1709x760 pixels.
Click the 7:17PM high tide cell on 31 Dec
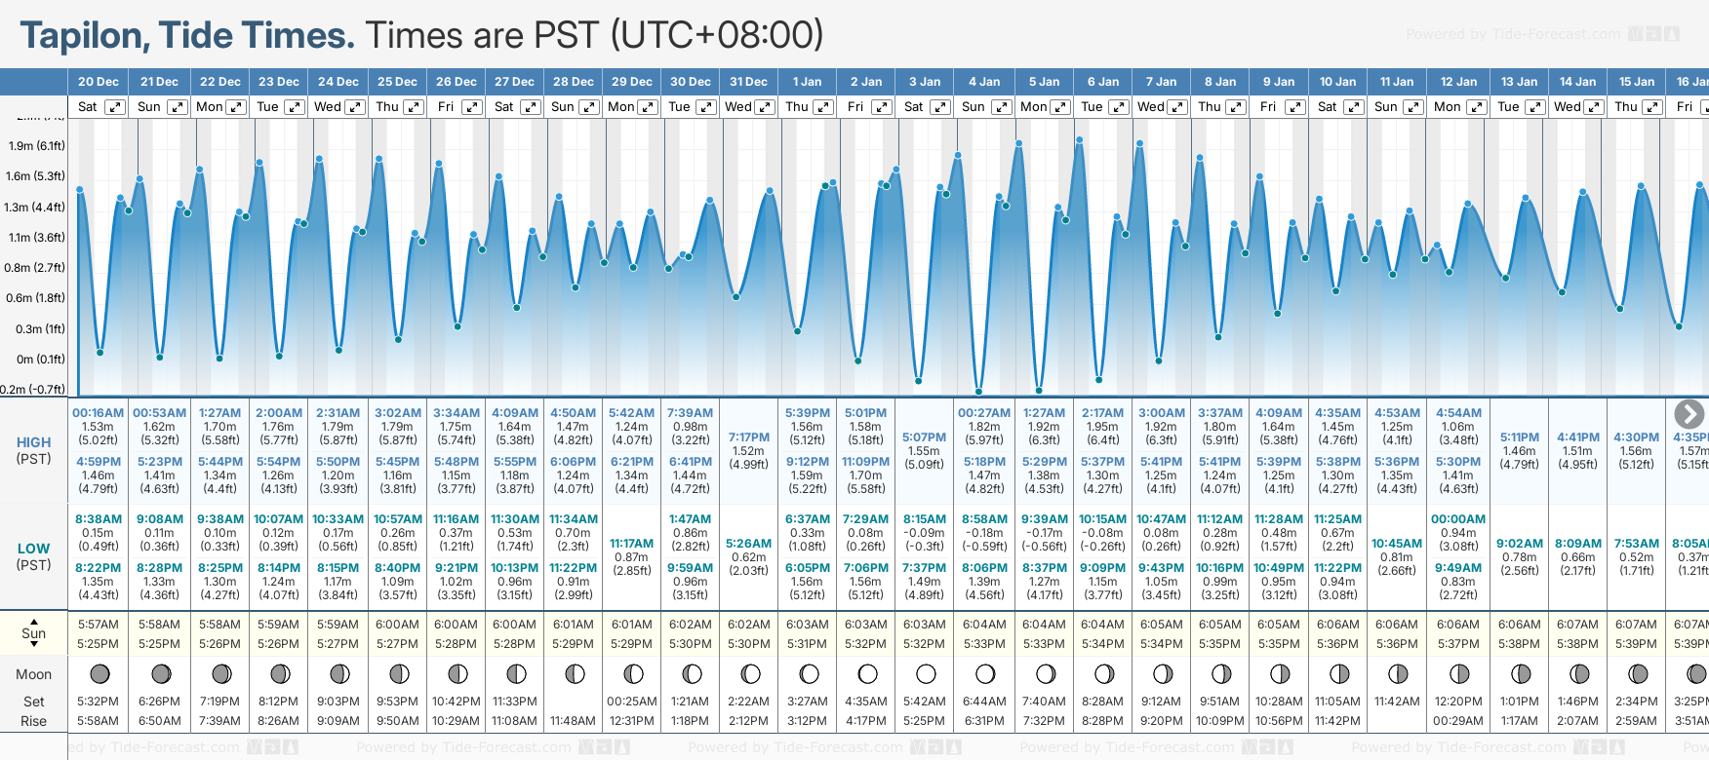point(748,450)
